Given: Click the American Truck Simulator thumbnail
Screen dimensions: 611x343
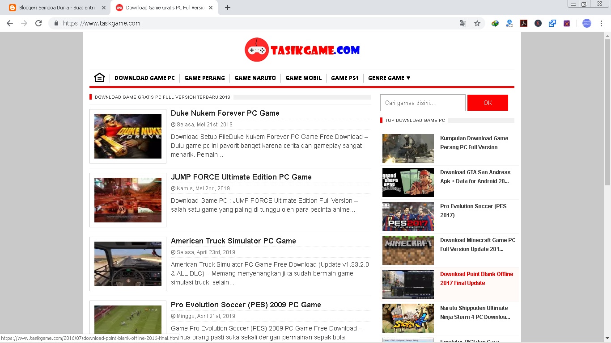Looking at the screenshot, I should [128, 264].
